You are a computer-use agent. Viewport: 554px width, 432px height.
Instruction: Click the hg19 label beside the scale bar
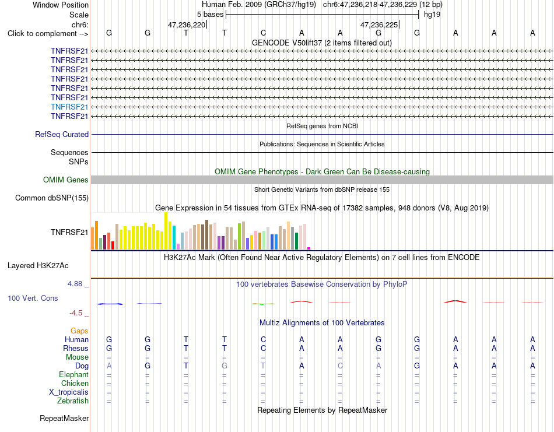(432, 15)
